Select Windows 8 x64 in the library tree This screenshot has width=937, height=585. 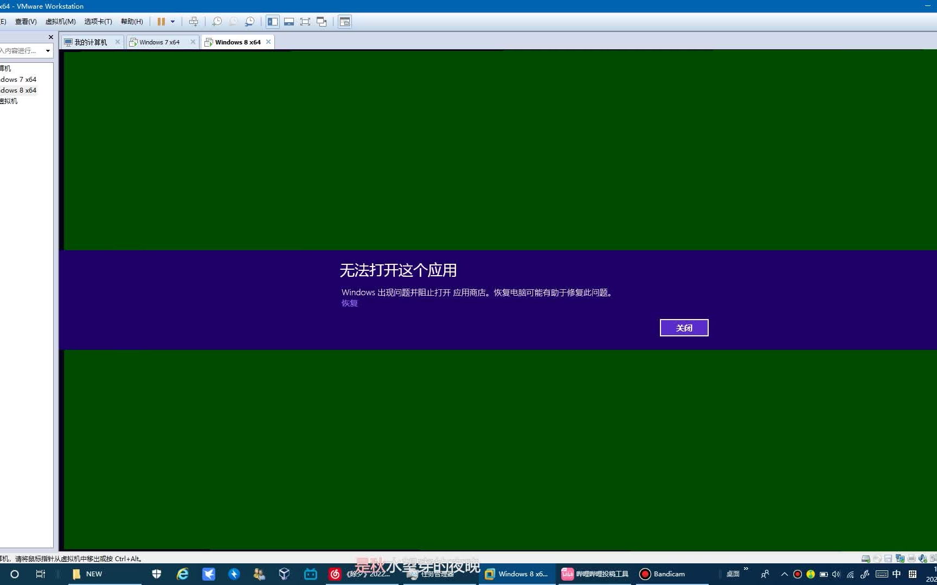pos(18,90)
